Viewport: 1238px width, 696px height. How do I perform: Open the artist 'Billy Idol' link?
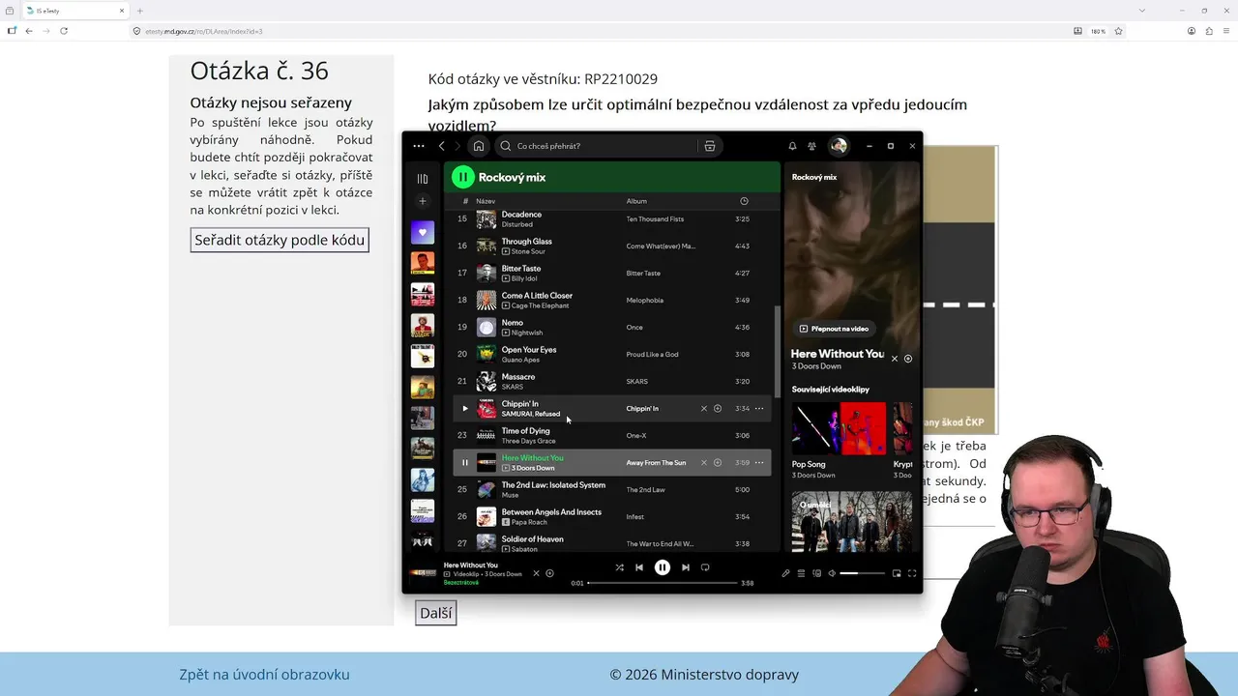pyautogui.click(x=524, y=278)
